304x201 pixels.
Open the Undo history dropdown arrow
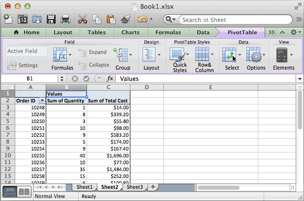pos(151,19)
